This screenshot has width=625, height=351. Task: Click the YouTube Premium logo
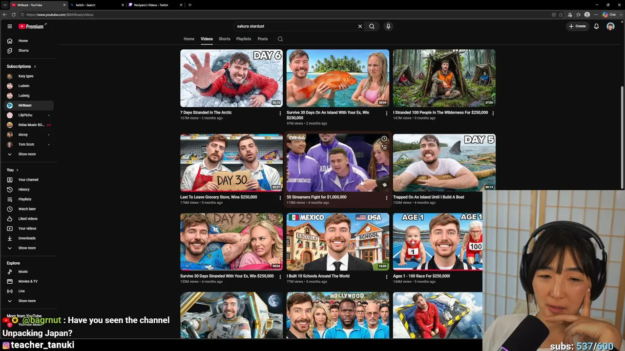point(32,26)
